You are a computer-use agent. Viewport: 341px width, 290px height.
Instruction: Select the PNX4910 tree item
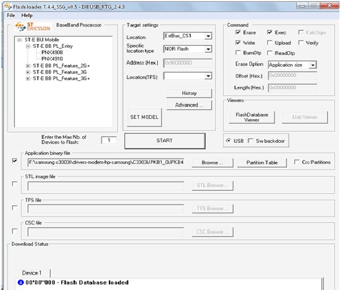point(52,59)
